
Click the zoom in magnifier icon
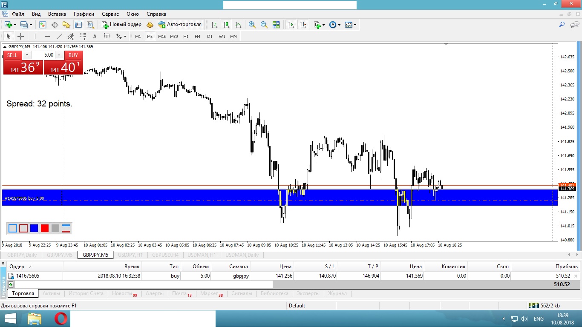(252, 25)
